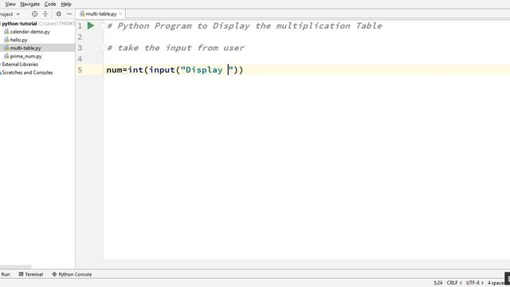Open the Run tool window

tap(6, 274)
